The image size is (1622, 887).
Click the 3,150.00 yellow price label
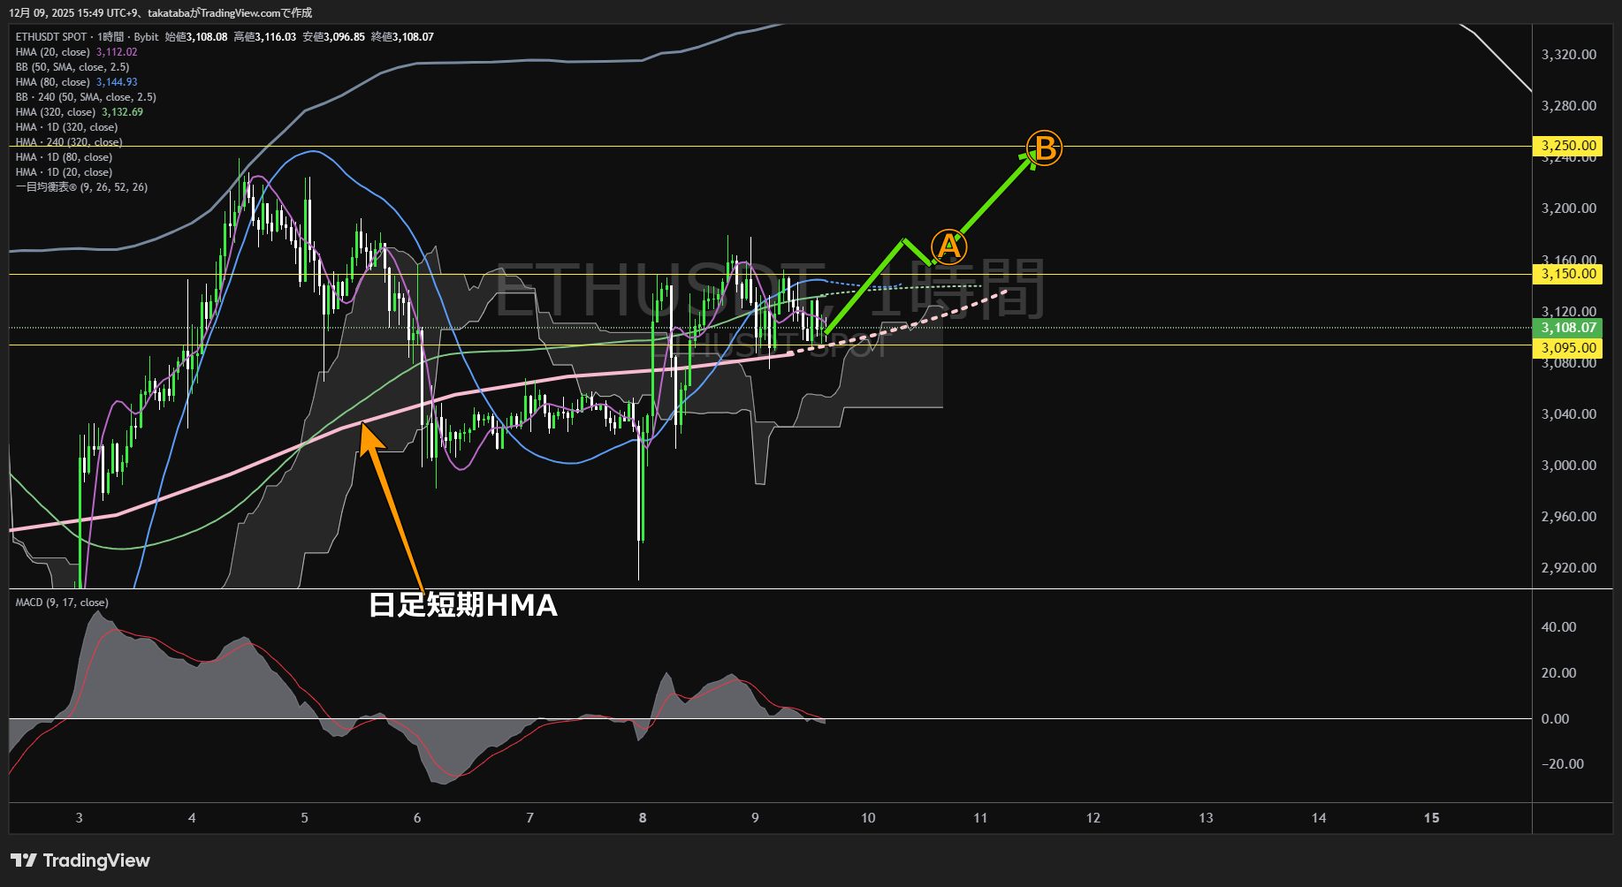1568,274
